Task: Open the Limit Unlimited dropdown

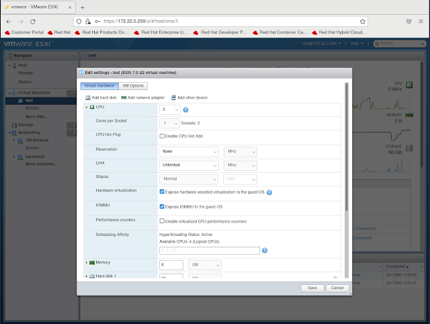Action: [x=189, y=165]
